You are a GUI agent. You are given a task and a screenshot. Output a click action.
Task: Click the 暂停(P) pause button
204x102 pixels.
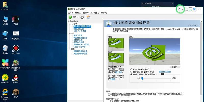[x=175, y=67]
